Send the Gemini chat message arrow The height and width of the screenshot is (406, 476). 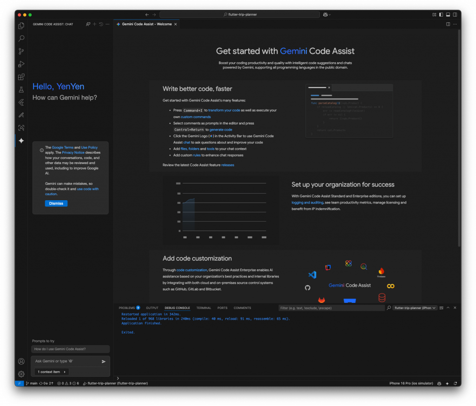tap(104, 361)
